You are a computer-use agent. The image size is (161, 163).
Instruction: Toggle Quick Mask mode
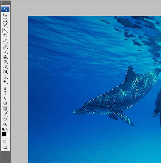[5, 142]
